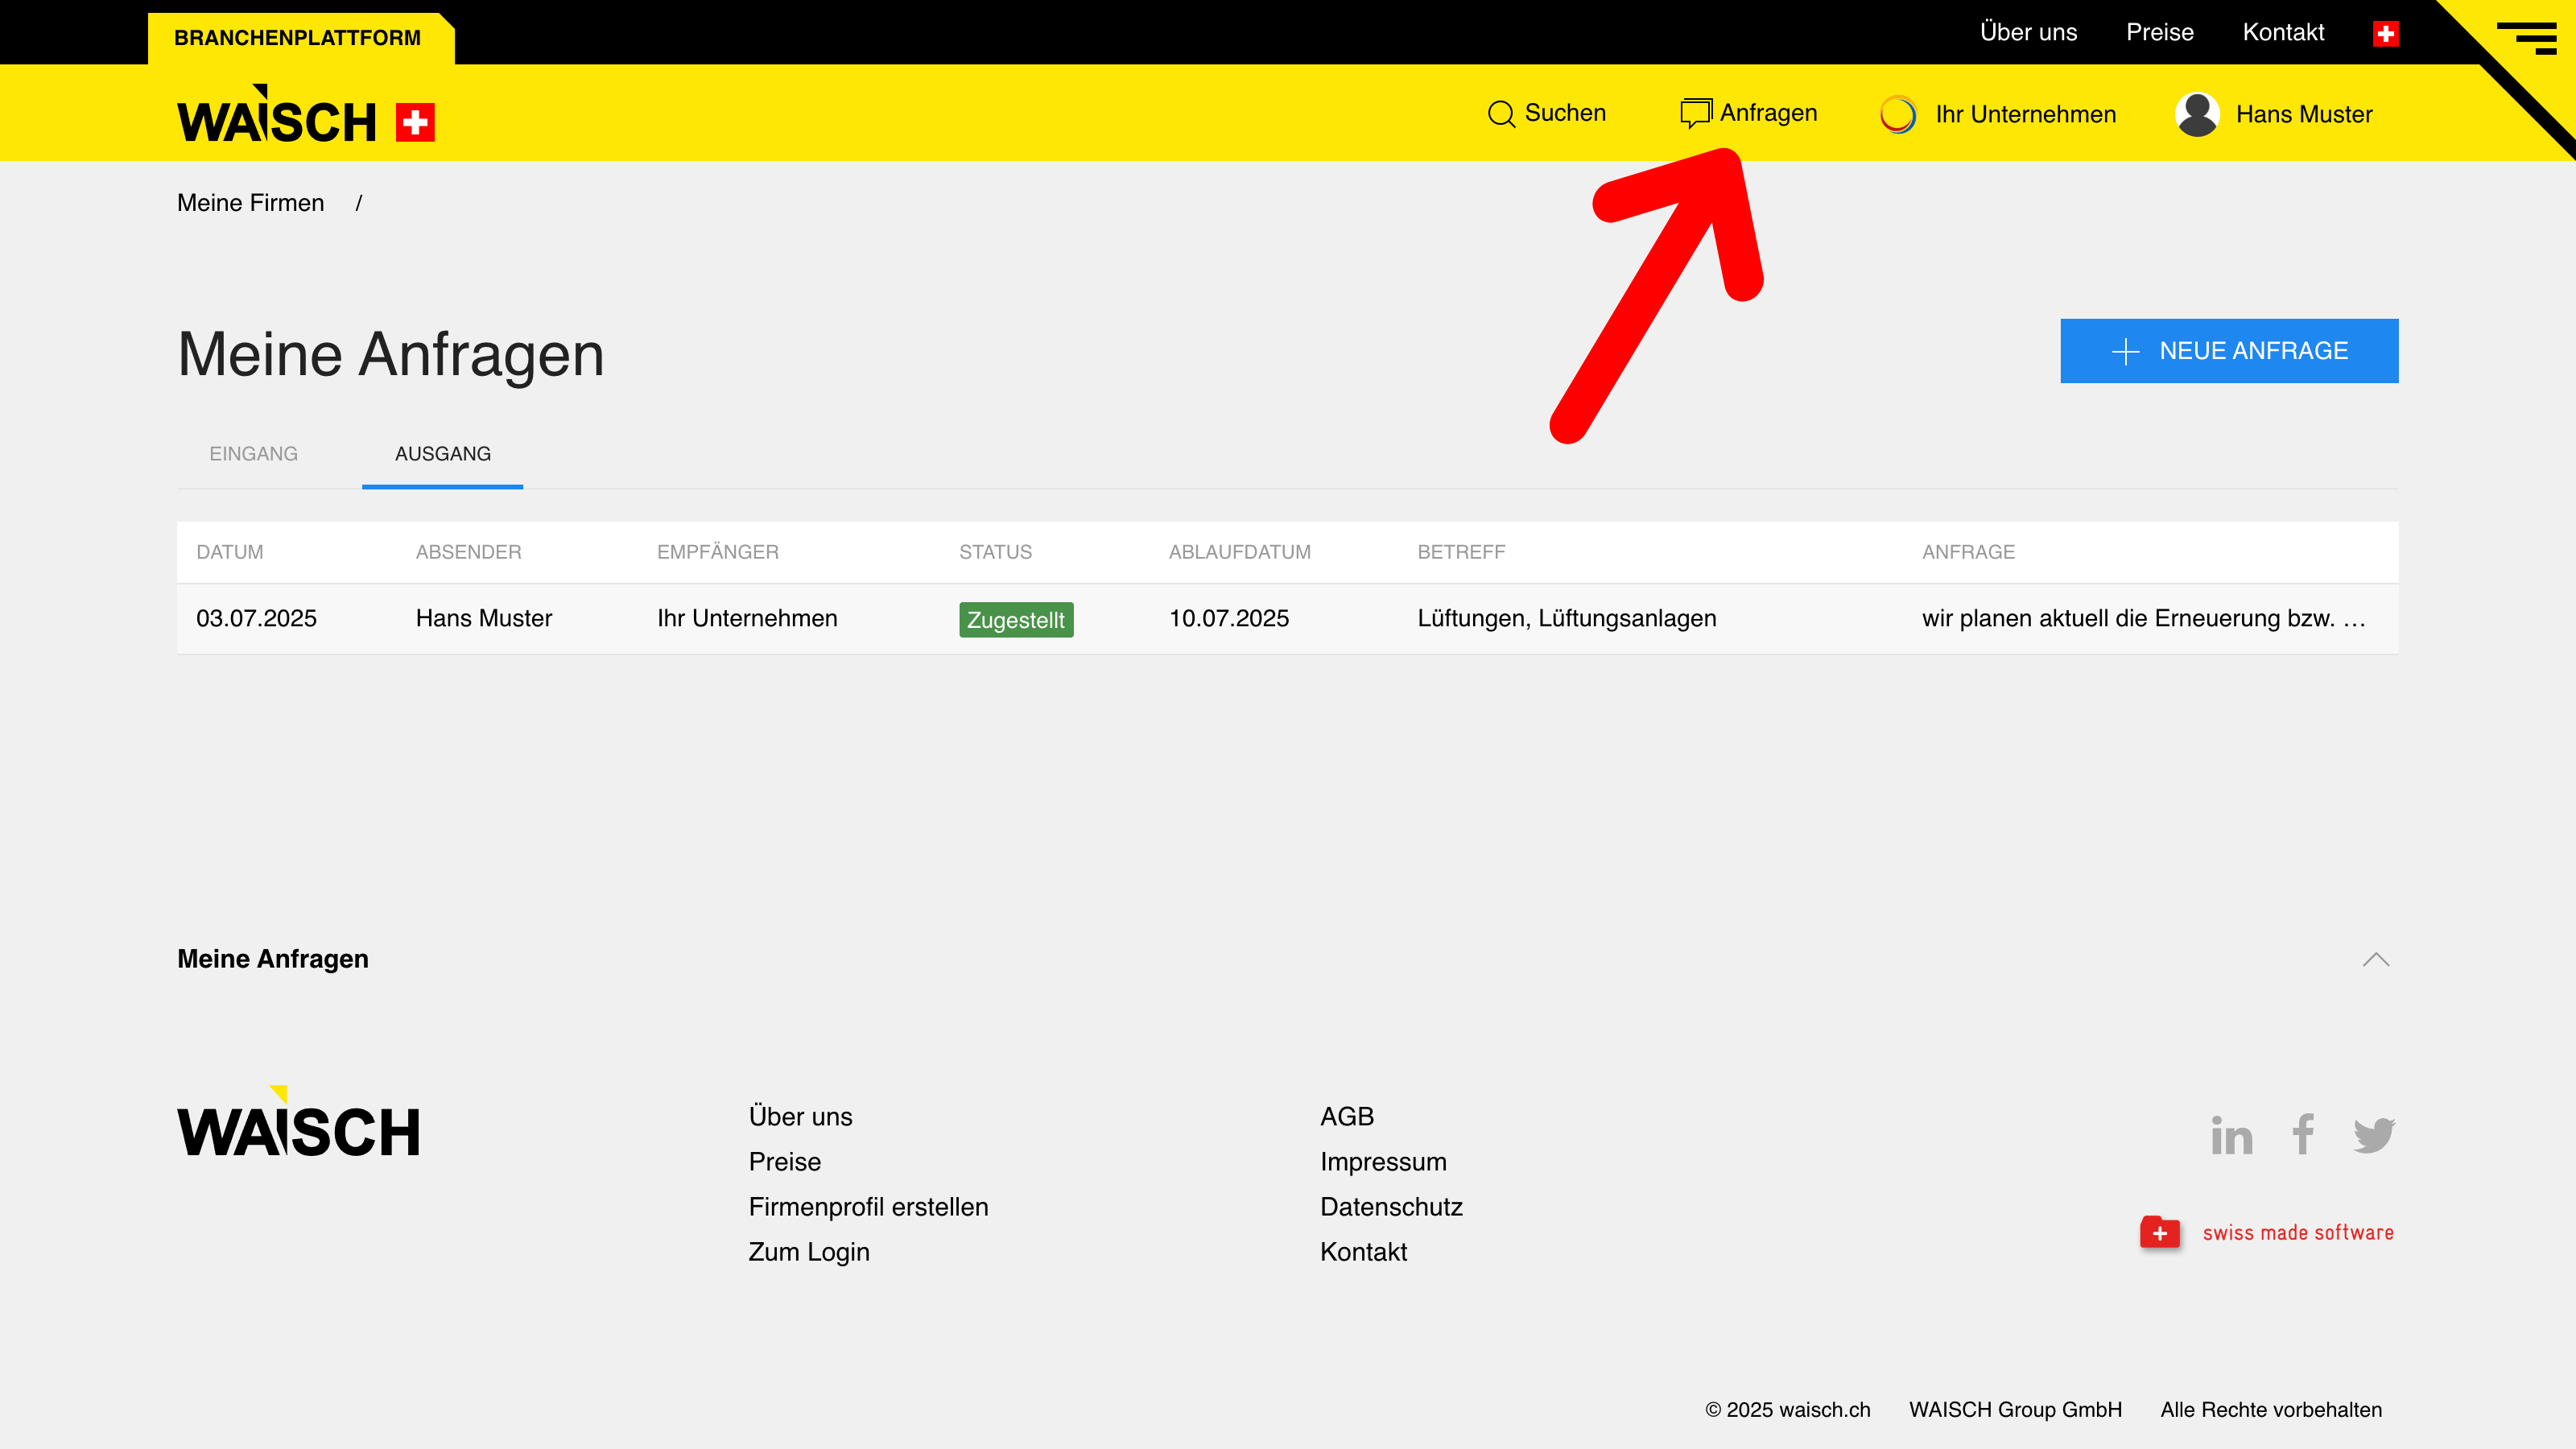Image resolution: width=2576 pixels, height=1449 pixels.
Task: Click the BETREFF column header
Action: (1461, 552)
